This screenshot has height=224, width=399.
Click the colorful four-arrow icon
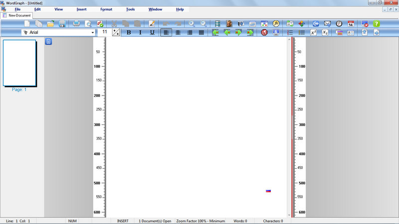[302, 23]
